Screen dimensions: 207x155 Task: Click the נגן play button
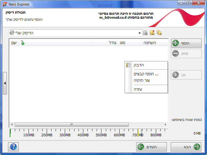pos(186,75)
